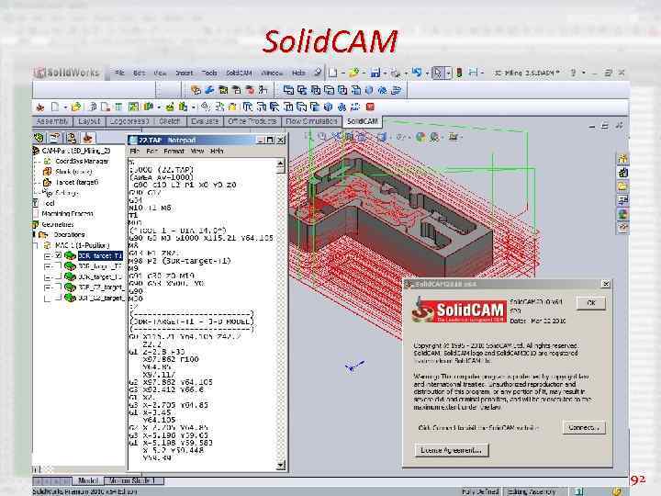Screen dimensions: 661x496
Task: Click OK in the SolidCAM about dialog
Action: (591, 303)
